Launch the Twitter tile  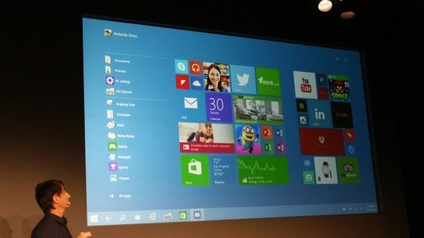pos(243,79)
